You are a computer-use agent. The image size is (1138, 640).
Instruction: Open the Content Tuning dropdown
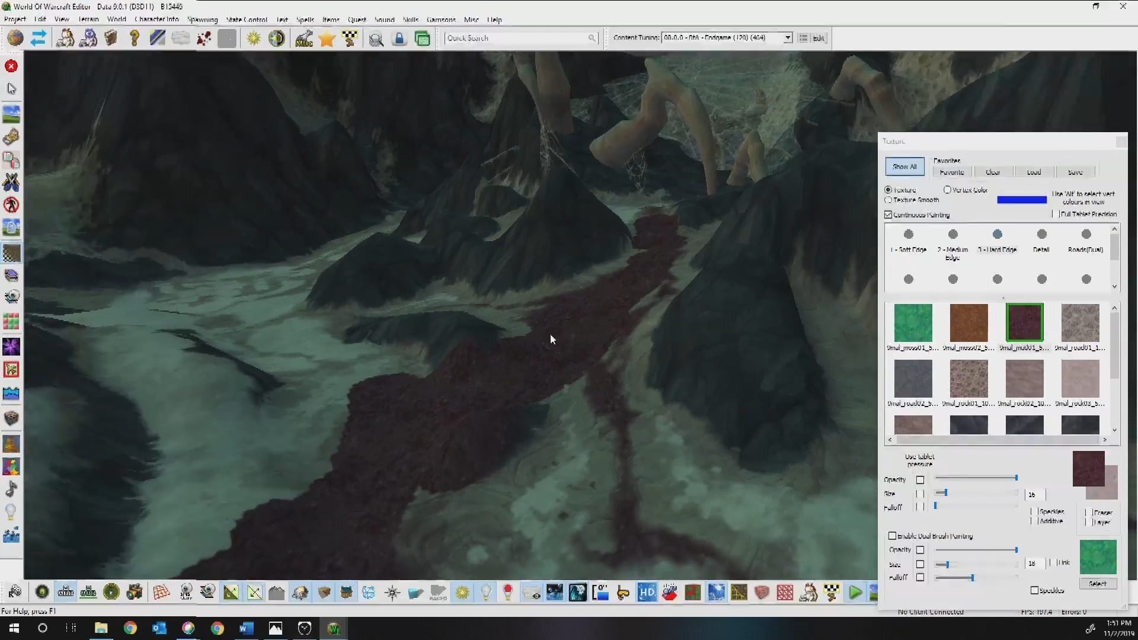pyautogui.click(x=787, y=38)
